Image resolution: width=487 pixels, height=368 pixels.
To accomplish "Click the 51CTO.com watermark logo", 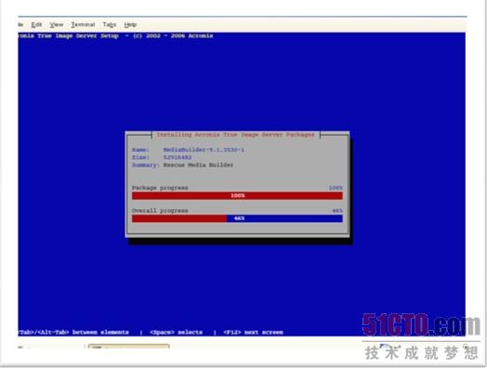I will point(420,325).
